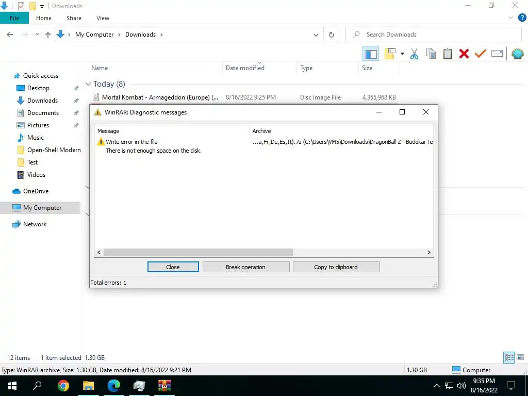Show hidden system tray icons chevron
Screen dimensions: 528x396
coord(436,386)
